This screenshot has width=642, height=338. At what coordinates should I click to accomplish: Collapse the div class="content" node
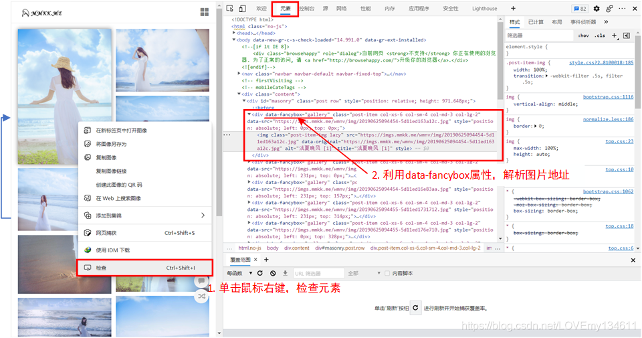tap(239, 94)
